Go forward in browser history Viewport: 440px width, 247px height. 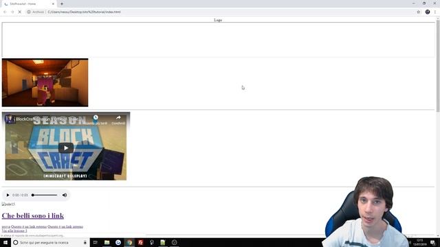12,12
